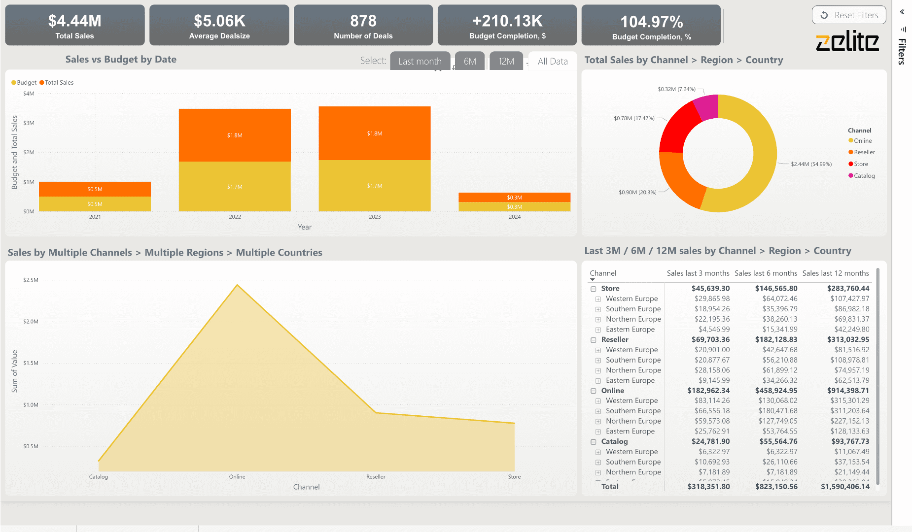Screen dimensions: 912x532
Task: Select Online in donut chart legend
Action: click(860, 141)
